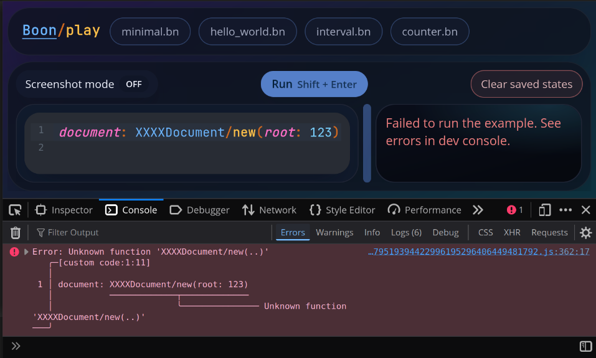
Task: Toggle the XHR console filter
Action: (x=512, y=232)
